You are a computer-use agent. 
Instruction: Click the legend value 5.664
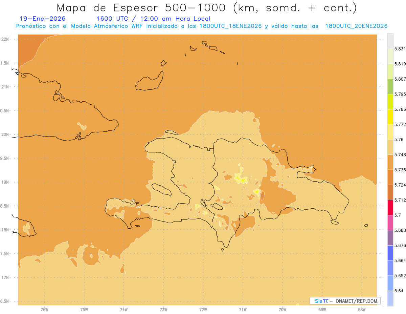pos(400,260)
